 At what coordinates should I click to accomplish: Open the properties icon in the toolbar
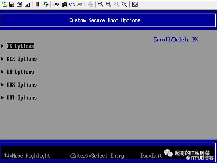coord(19,4)
